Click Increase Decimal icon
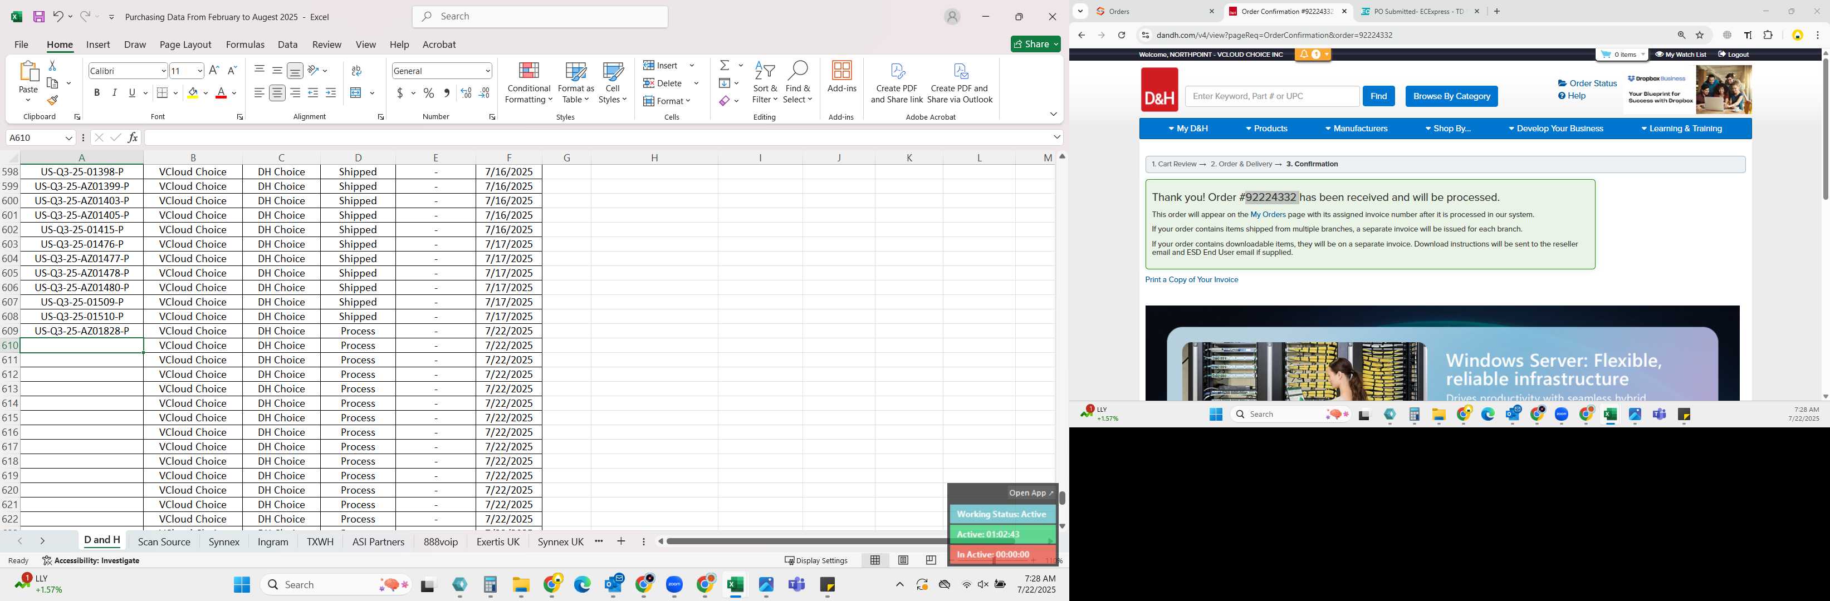This screenshot has height=601, width=1830. tap(466, 93)
